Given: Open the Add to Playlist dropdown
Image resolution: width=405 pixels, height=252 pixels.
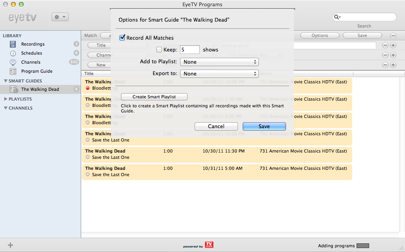Looking at the screenshot, I should (x=219, y=62).
